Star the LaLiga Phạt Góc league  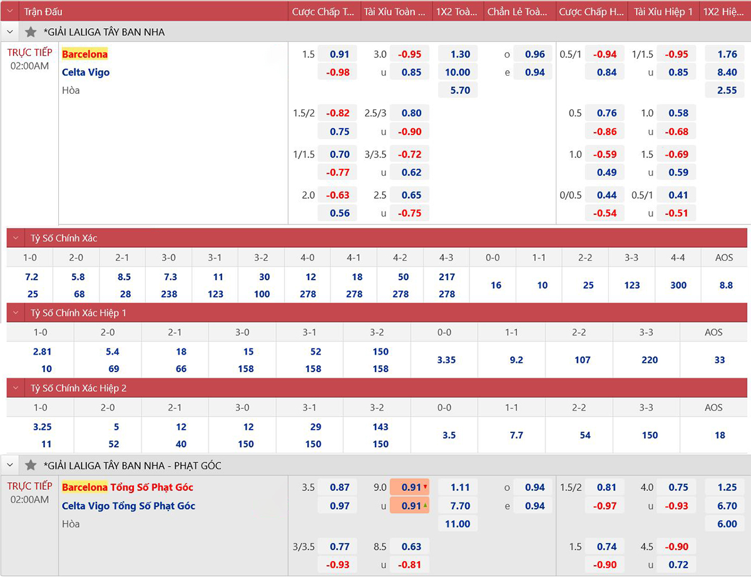(31, 465)
